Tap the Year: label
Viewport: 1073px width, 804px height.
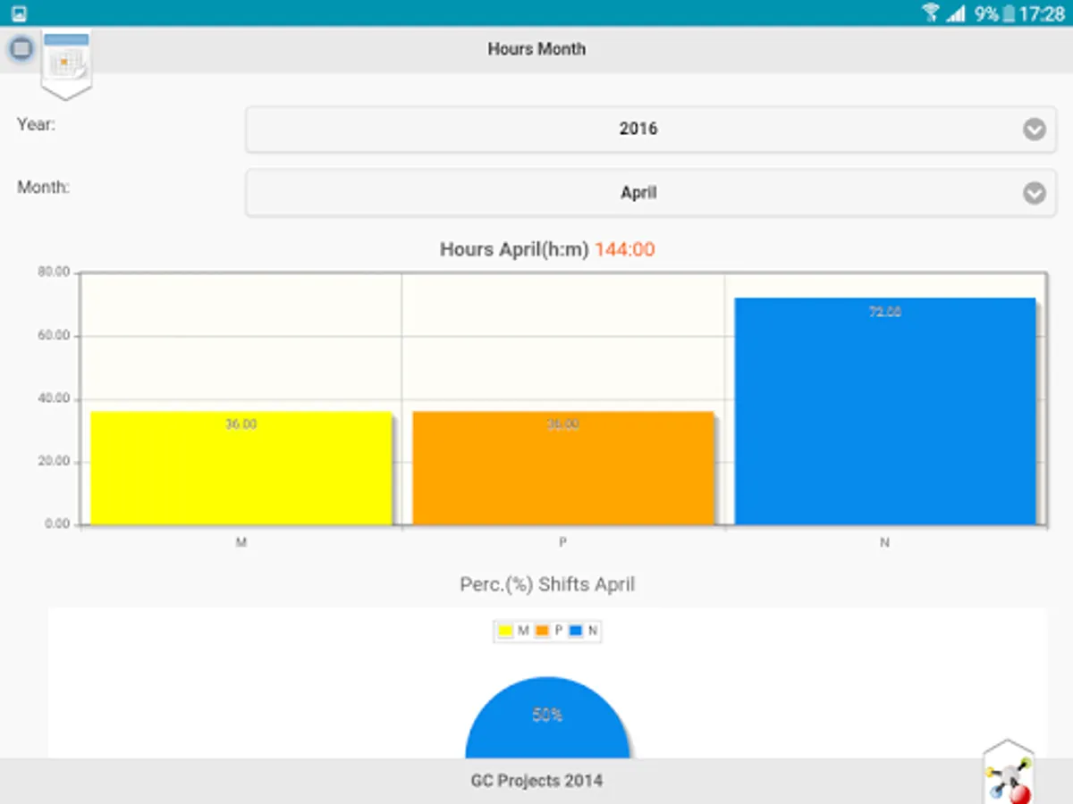(x=36, y=124)
